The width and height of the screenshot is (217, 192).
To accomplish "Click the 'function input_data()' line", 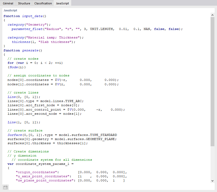I will [x=25, y=16].
